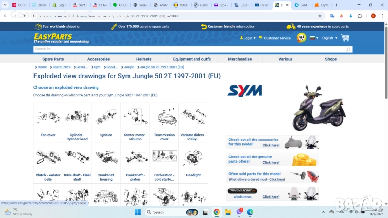Open the Ignition exploded drawing
Screen dimensions: 388x218
[106, 123]
